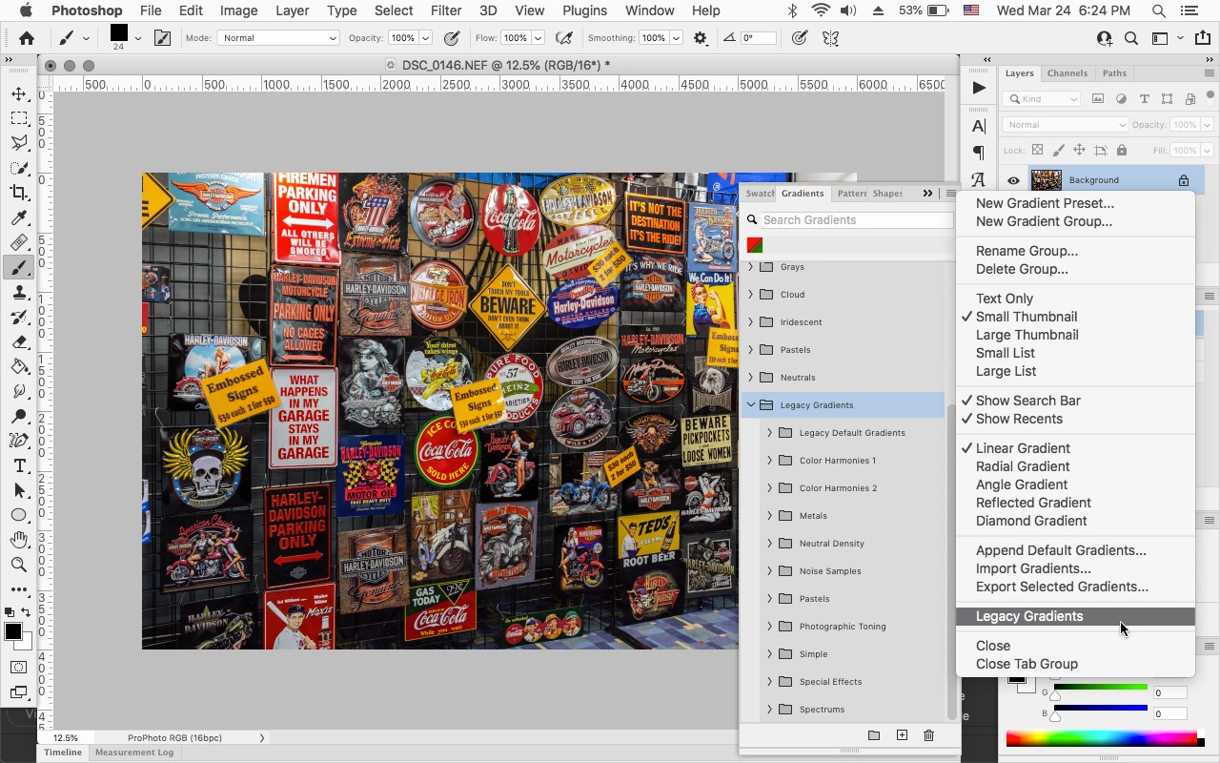Open the brush Mode dropdown
Image resolution: width=1220 pixels, height=763 pixels.
(278, 38)
